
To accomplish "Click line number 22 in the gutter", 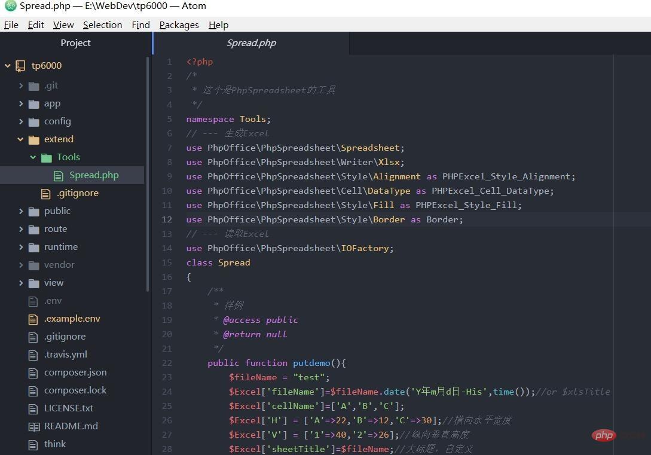I will (x=167, y=364).
